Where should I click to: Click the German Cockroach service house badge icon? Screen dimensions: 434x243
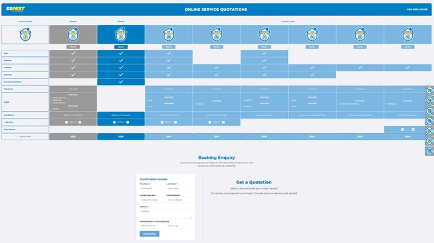coord(360,34)
